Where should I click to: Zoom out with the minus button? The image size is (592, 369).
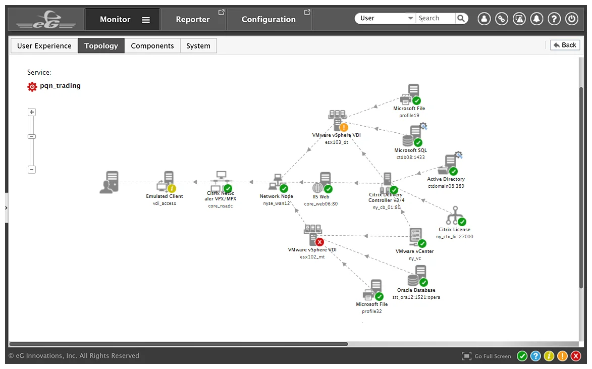point(32,170)
